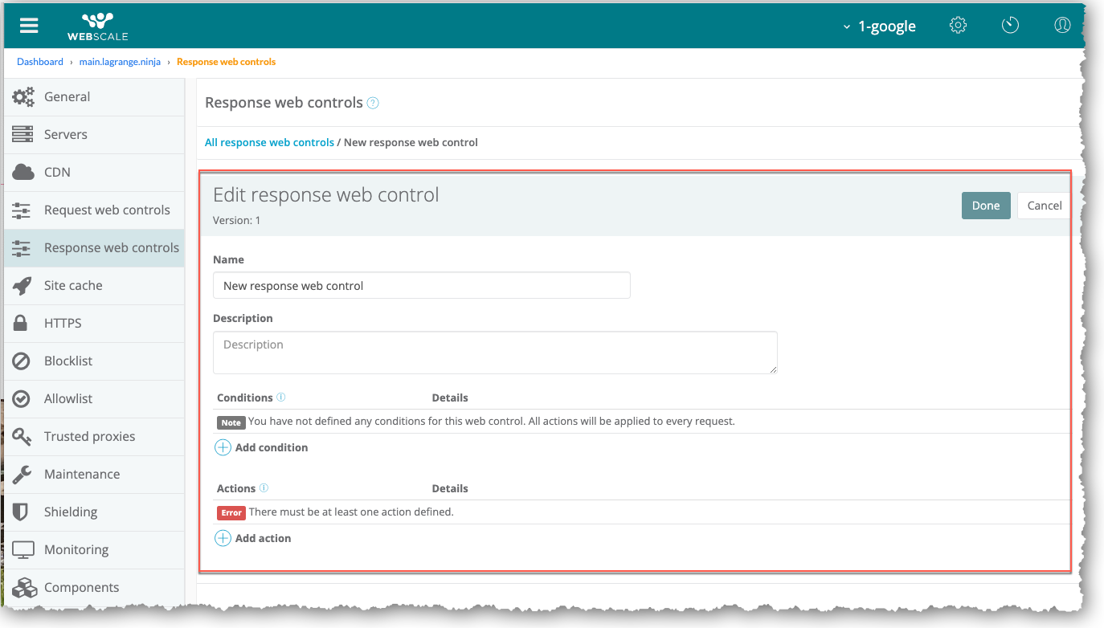Open Site cache in the sidebar

click(73, 285)
